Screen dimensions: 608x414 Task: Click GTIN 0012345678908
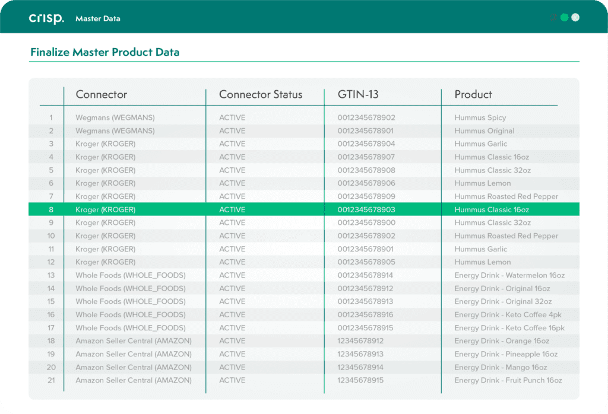coord(366,170)
